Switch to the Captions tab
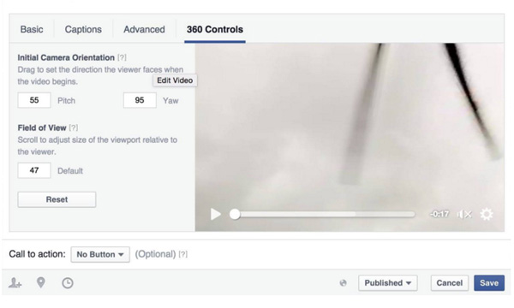 tap(83, 29)
